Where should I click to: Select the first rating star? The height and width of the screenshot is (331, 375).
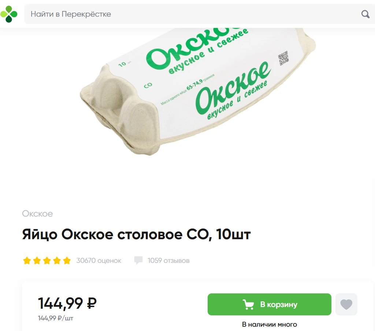27,260
